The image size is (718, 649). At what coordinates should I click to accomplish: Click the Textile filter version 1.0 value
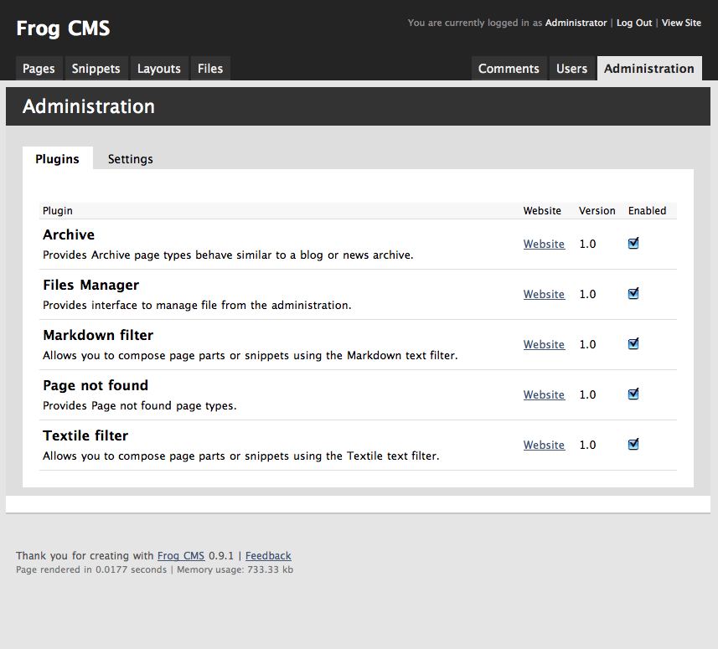[587, 446]
